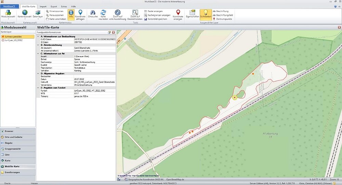342x185 pixels.
Task: Open the Extras ribbon tab
Action: 64,6
